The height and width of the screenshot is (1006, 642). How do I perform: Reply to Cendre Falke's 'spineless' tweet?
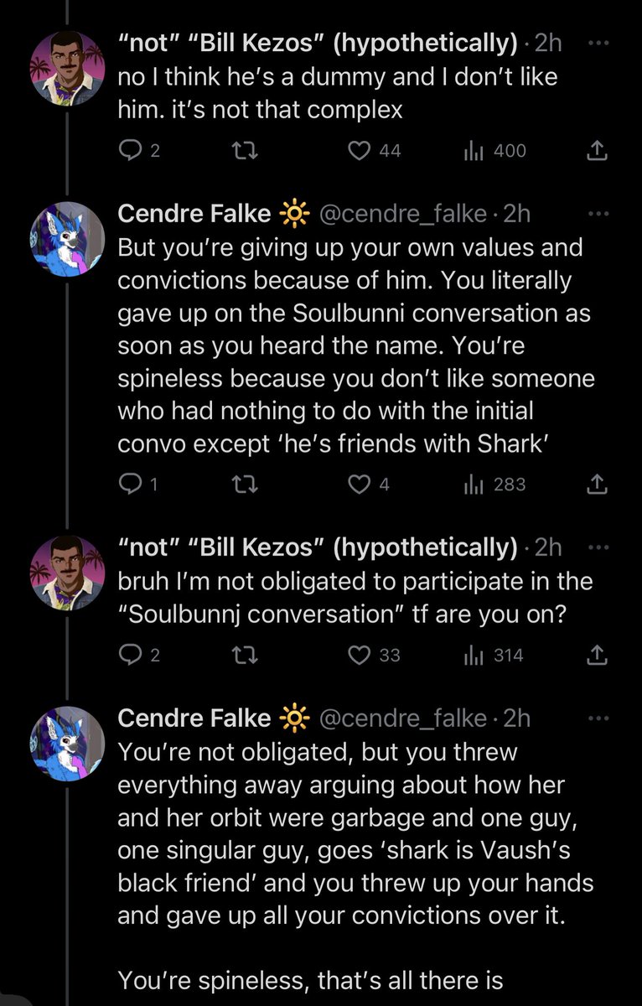[x=130, y=484]
